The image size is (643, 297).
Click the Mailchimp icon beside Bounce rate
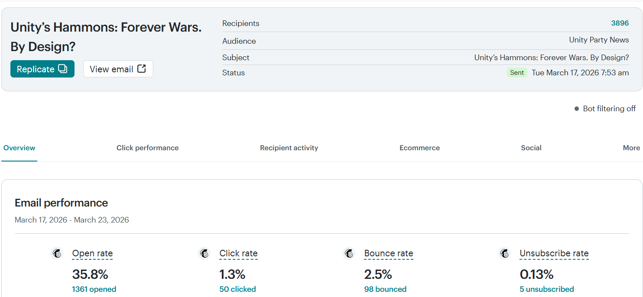(x=349, y=253)
